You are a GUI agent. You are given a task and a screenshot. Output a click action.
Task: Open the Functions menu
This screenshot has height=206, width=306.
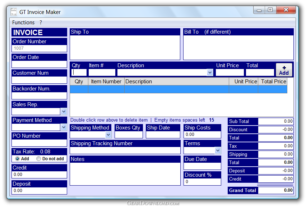(23, 23)
